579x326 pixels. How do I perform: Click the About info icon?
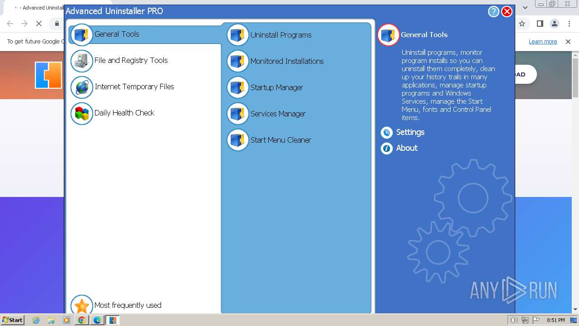click(x=387, y=148)
